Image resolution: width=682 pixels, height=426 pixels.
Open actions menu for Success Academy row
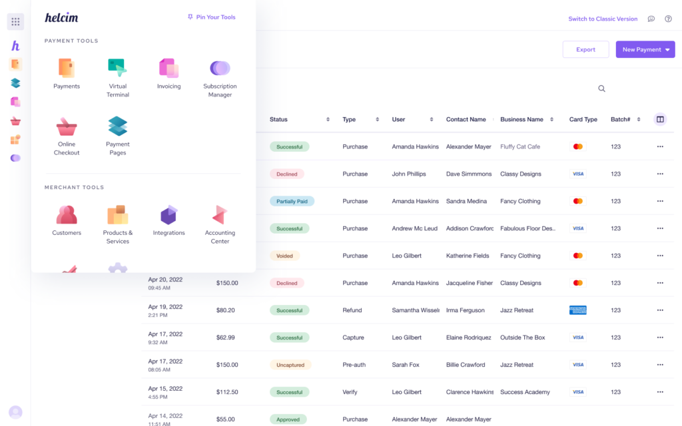660,392
